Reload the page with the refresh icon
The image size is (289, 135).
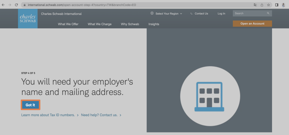click(16, 5)
